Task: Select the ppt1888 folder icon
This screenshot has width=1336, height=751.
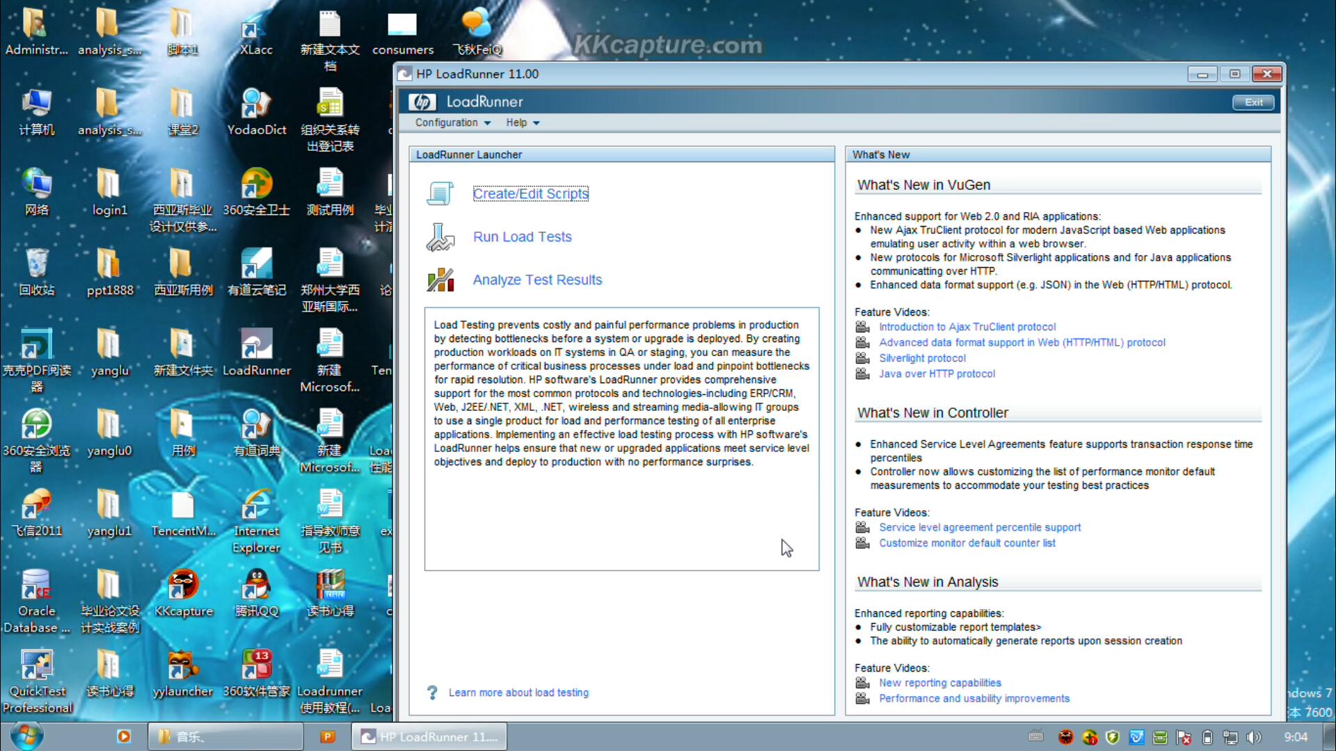Action: point(109,264)
